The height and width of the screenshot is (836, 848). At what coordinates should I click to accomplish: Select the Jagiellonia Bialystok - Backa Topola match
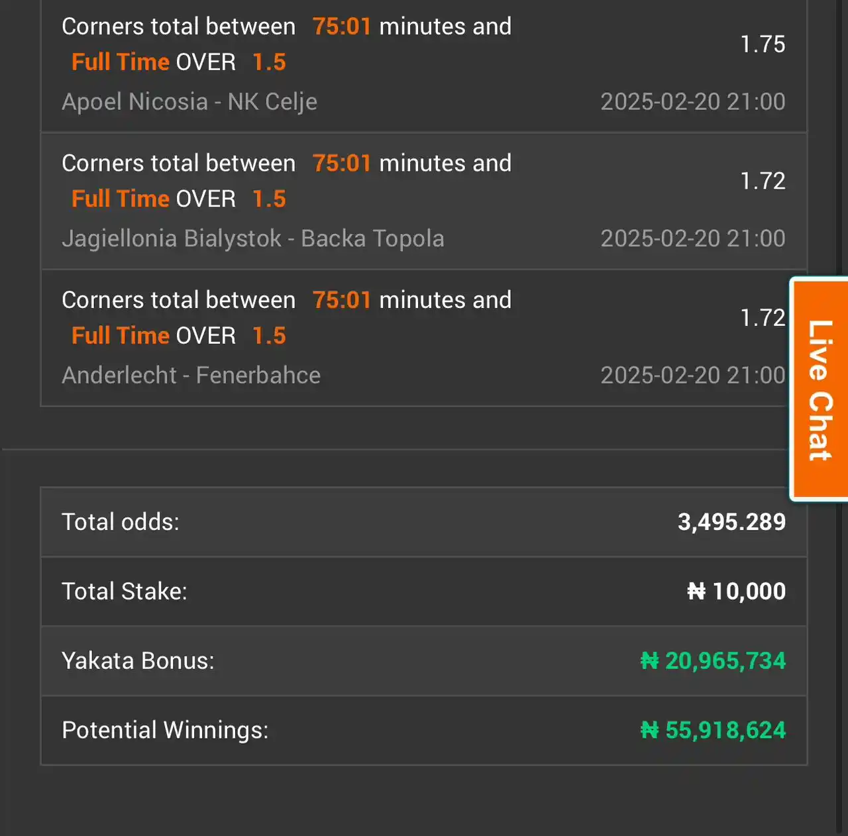tap(253, 238)
